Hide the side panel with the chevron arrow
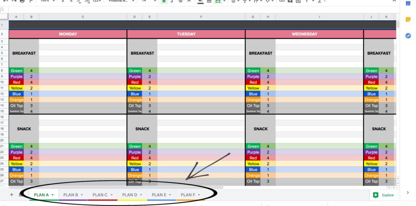 point(408,193)
